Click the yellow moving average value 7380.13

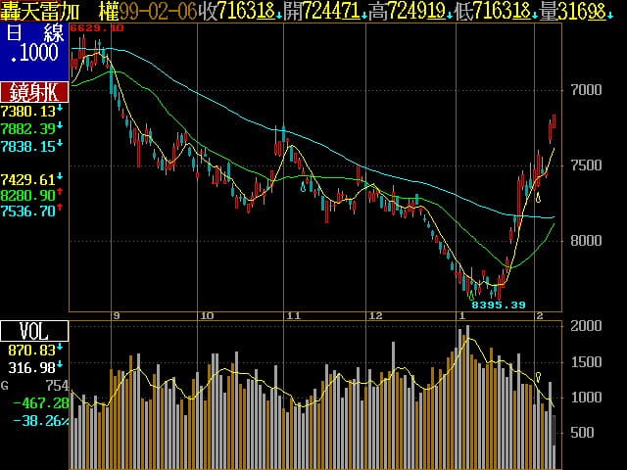pos(28,112)
